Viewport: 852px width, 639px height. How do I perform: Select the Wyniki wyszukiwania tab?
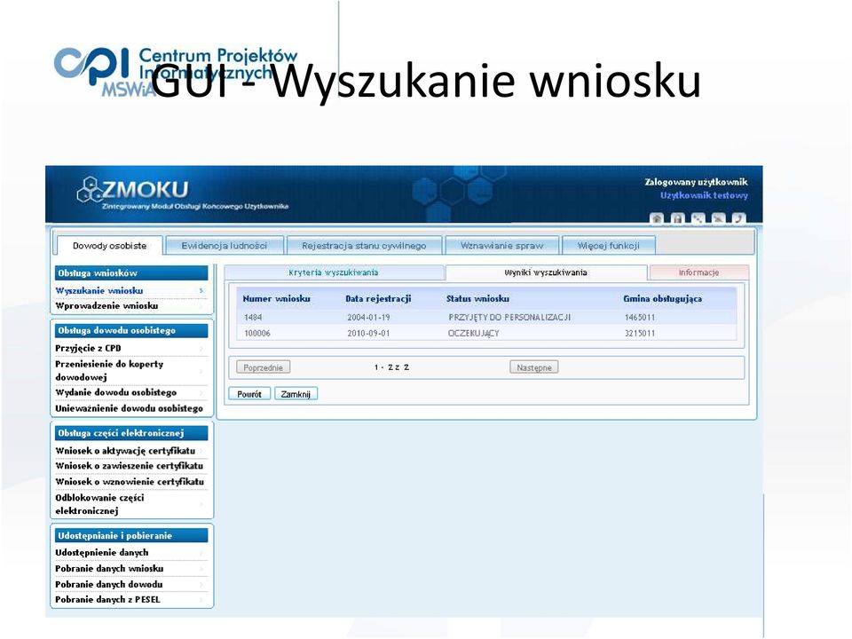[546, 272]
